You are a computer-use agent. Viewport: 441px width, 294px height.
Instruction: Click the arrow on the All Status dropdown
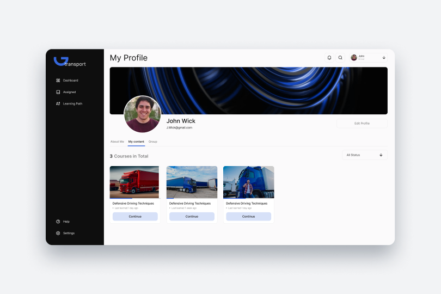381,155
